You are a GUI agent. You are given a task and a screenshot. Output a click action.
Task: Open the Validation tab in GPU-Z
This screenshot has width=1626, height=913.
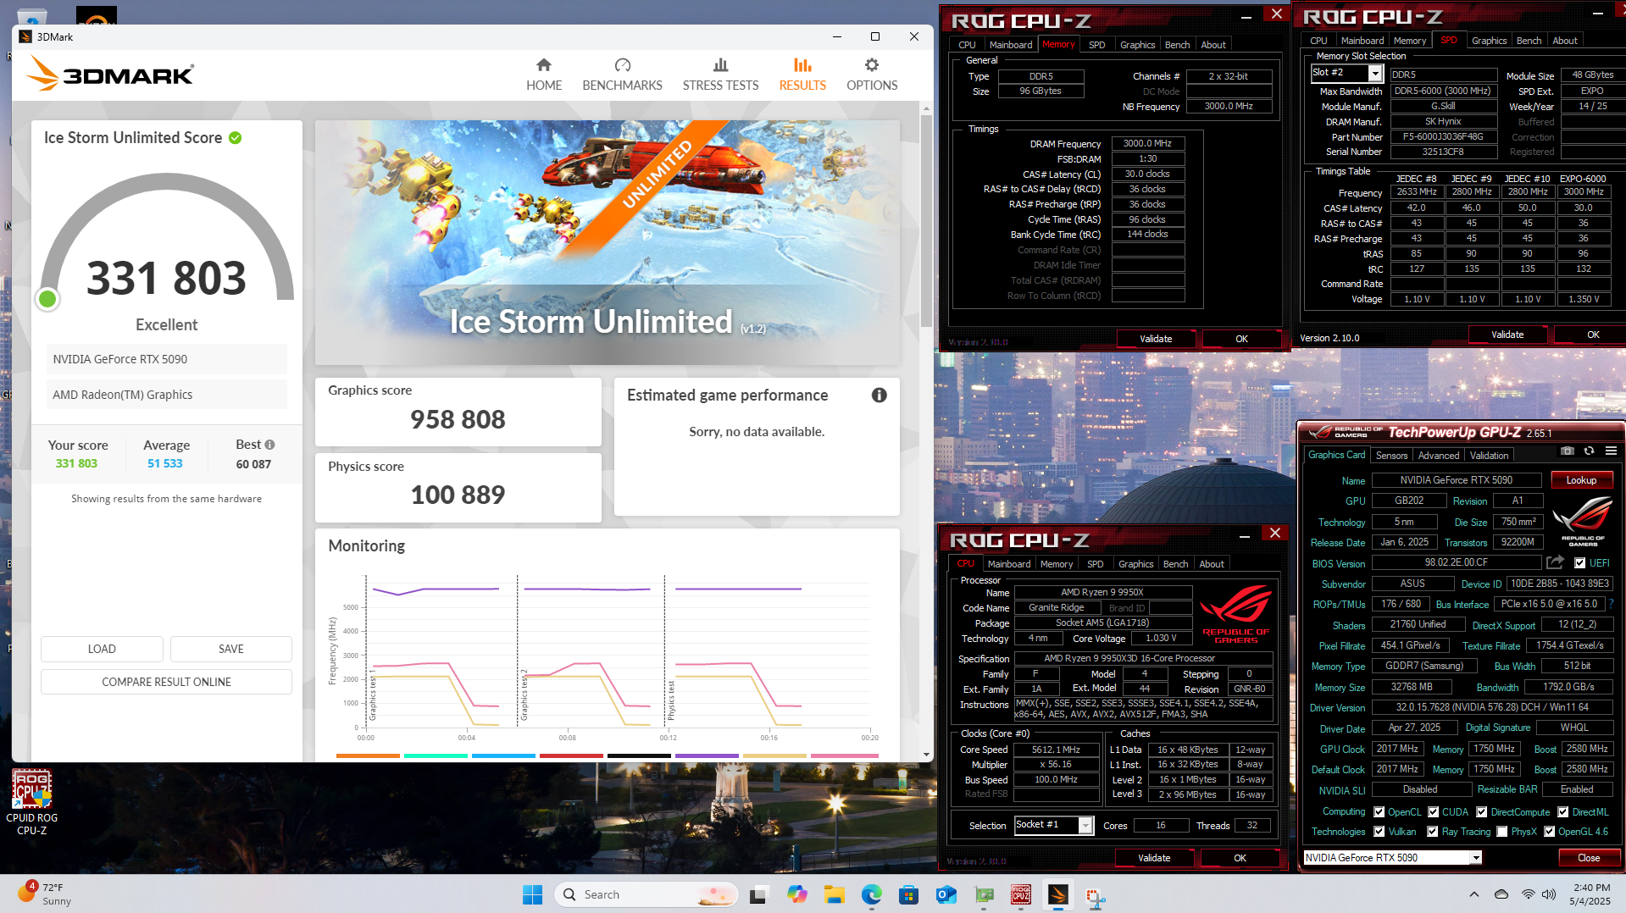(1489, 456)
